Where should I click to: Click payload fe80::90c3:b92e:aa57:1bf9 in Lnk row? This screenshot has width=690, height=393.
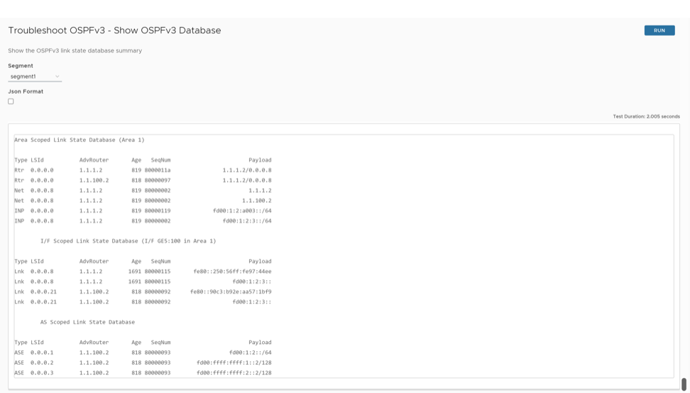[231, 292]
